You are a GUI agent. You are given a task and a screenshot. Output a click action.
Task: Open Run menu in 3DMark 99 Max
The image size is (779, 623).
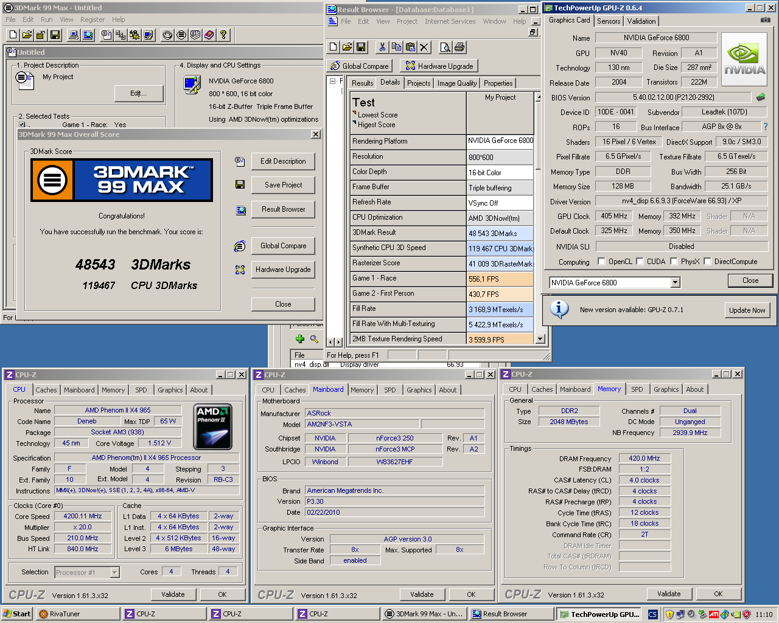coord(47,19)
